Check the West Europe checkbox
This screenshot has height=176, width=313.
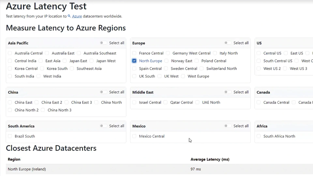click(183, 76)
